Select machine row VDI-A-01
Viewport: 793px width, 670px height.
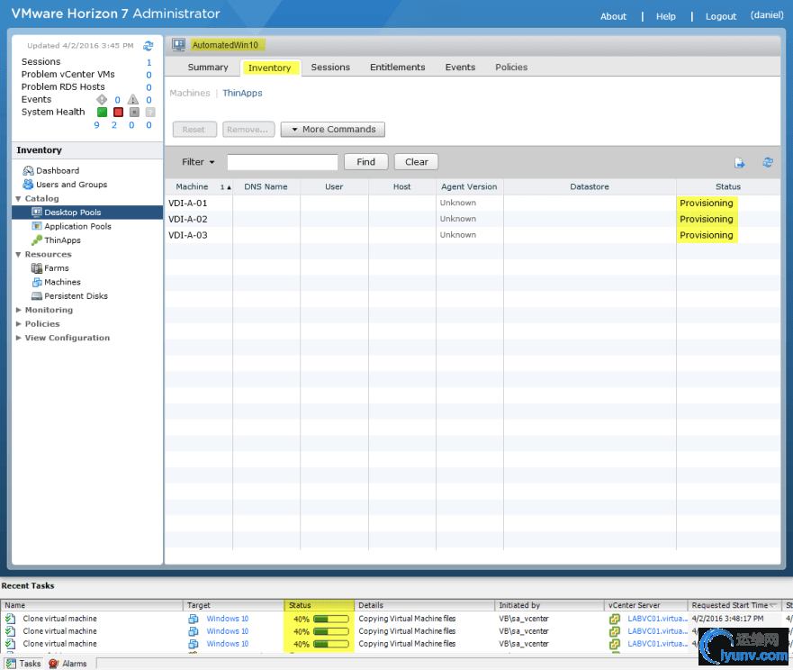click(x=473, y=203)
